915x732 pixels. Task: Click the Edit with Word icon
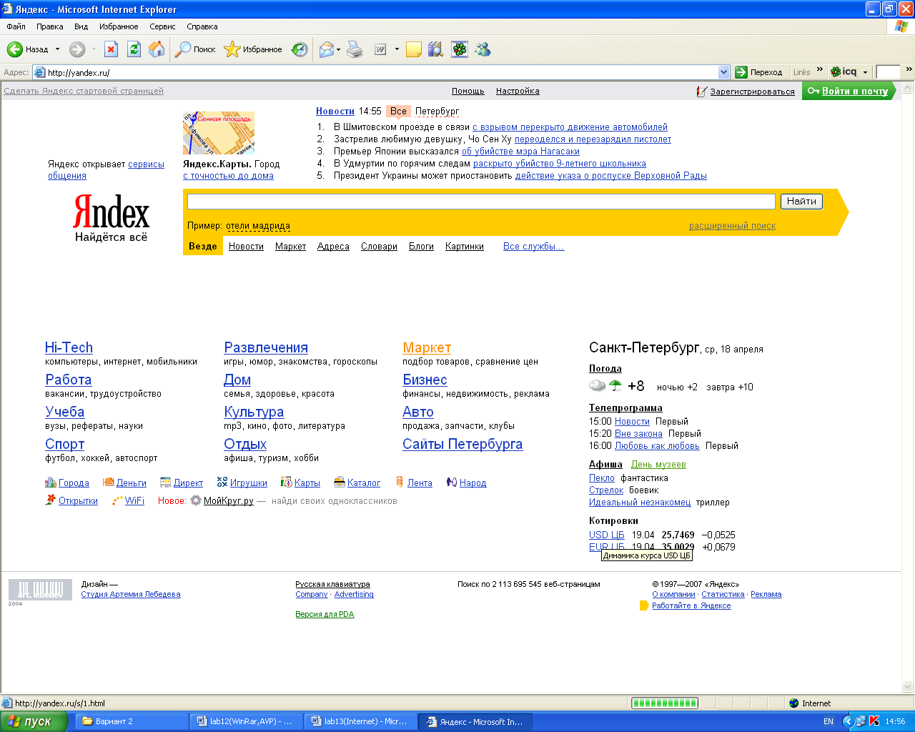pos(380,49)
